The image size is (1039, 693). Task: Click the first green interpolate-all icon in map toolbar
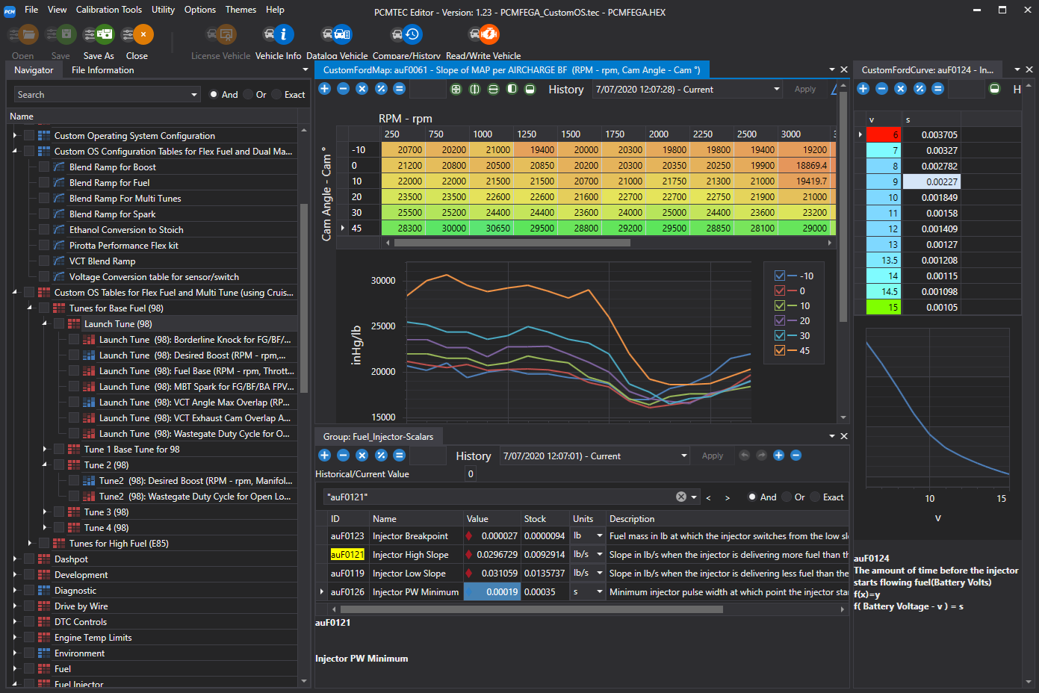coord(456,89)
